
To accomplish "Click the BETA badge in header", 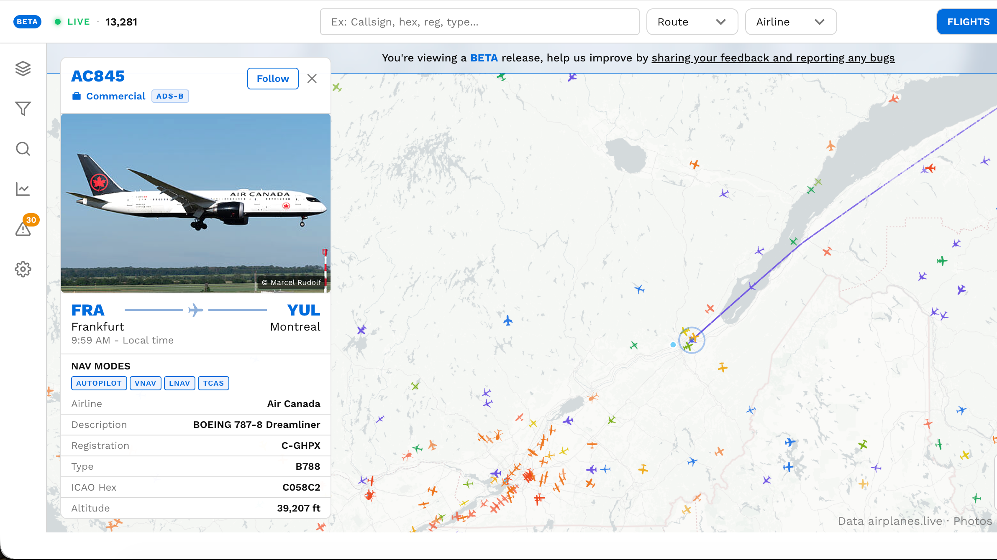I will coord(27,22).
